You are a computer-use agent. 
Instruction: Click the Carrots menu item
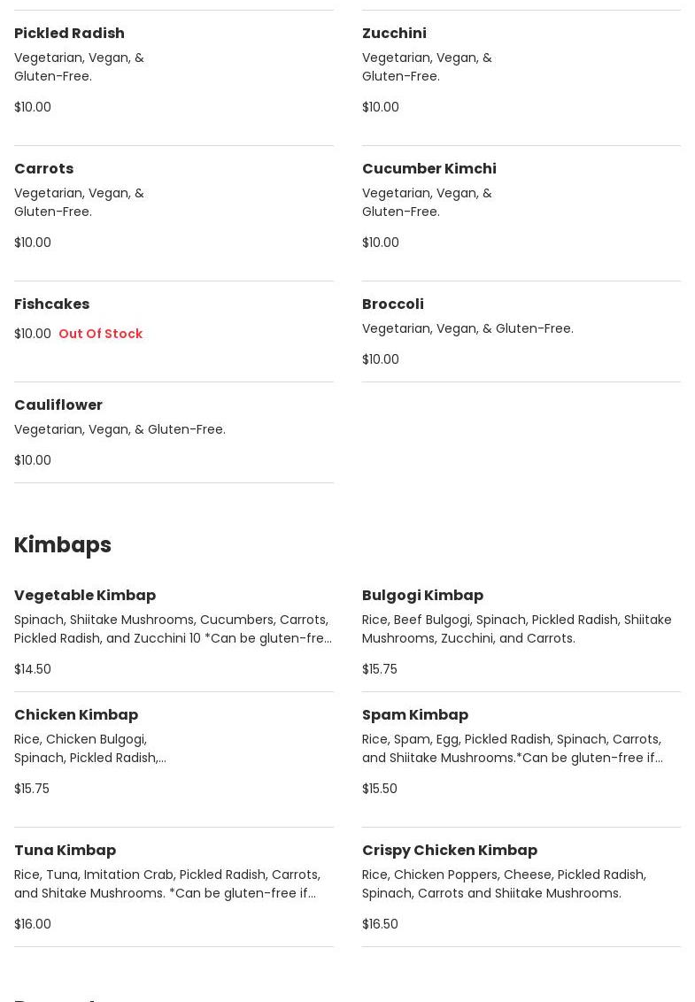click(43, 169)
